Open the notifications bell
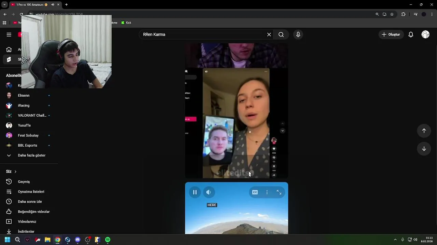Viewport: 437px width, 245px height. tap(411, 34)
